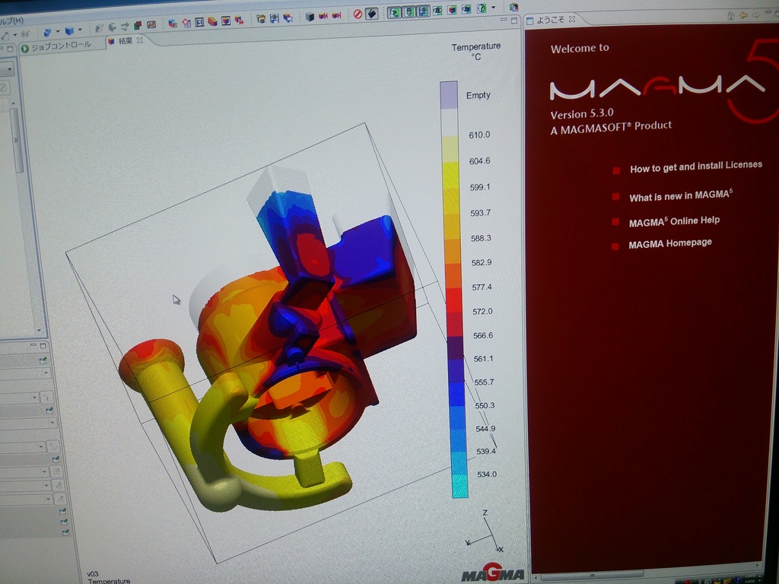Click the glasses icon in the top-left toolbar

(x=25, y=33)
